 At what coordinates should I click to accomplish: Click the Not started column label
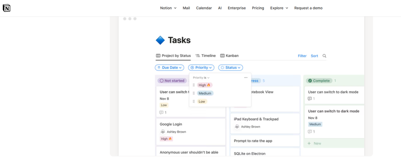[x=172, y=80]
